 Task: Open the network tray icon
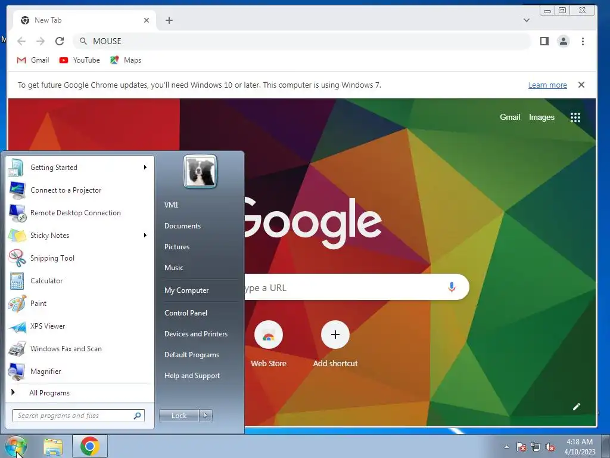536,447
